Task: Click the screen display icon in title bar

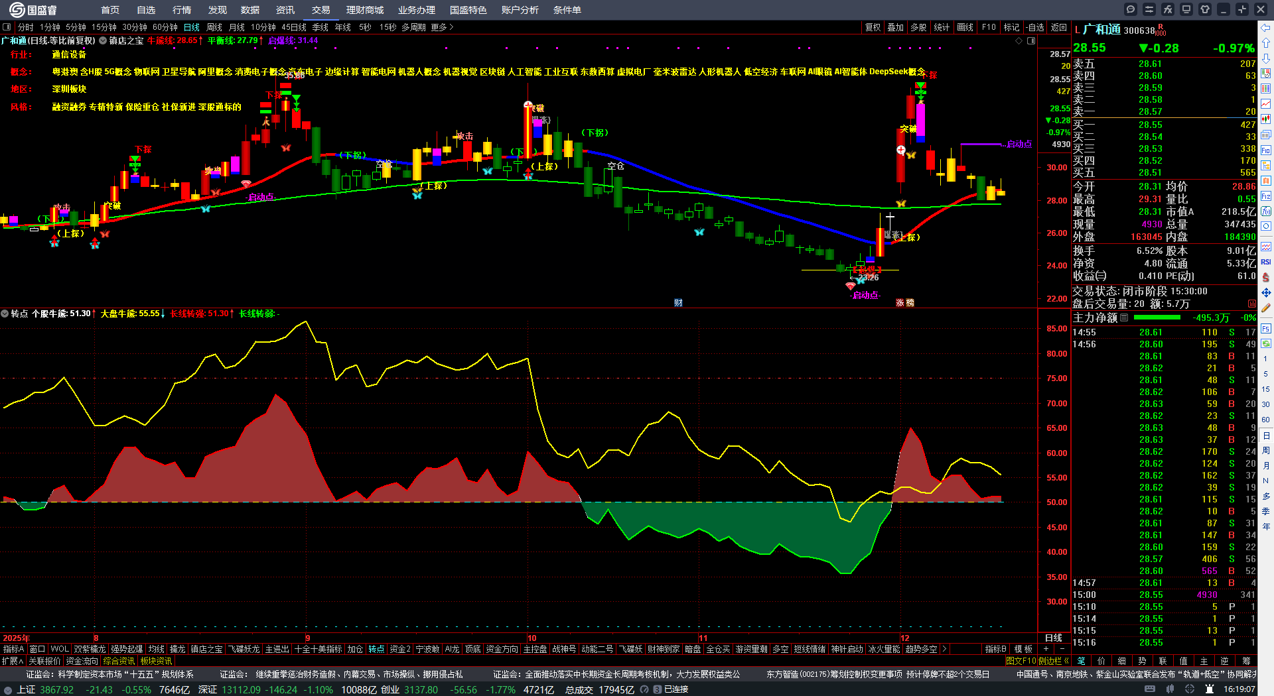Action: tap(1186, 9)
